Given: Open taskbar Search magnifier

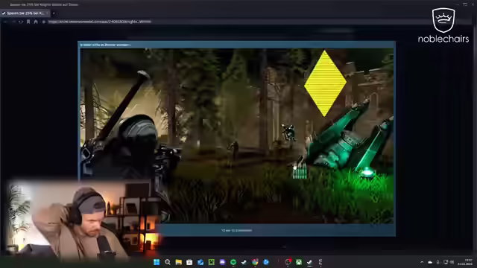Looking at the screenshot, I should point(167,262).
